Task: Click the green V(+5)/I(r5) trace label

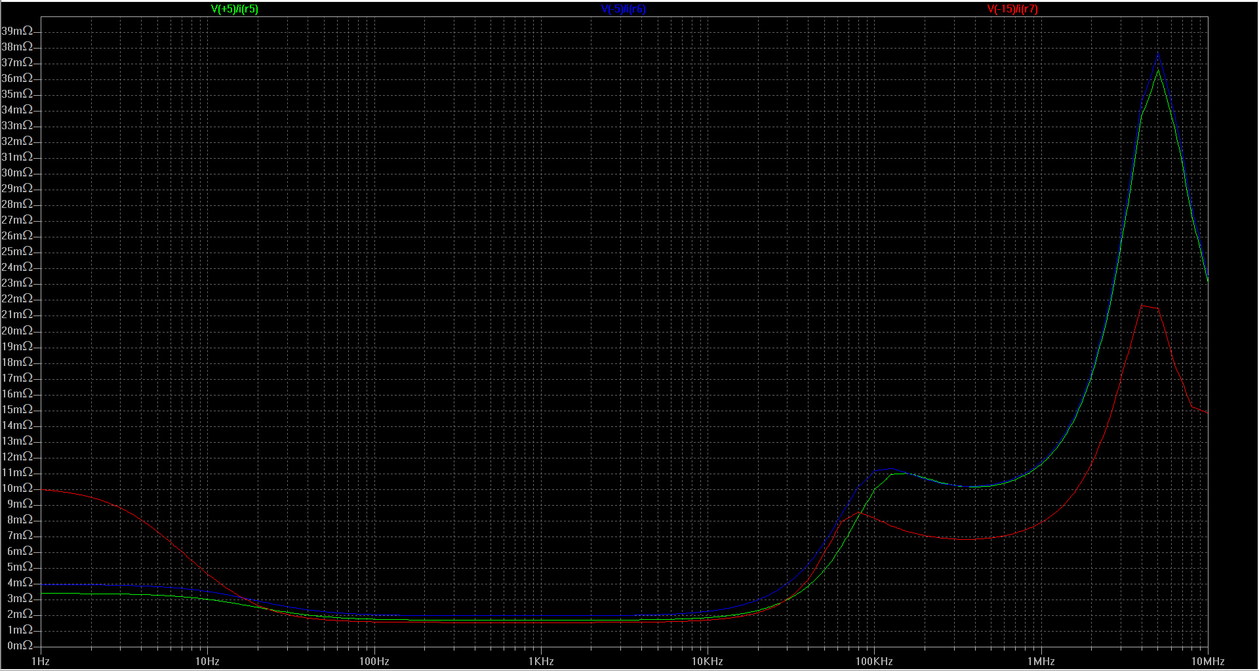Action: pos(234,9)
